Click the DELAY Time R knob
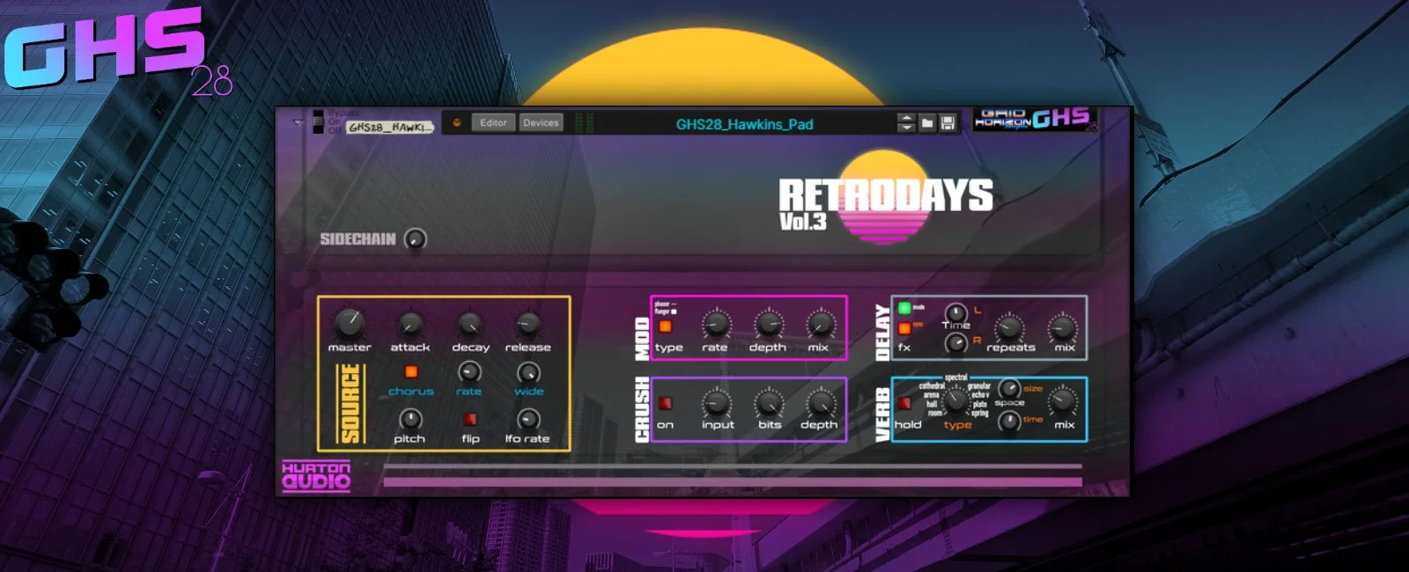1409x572 pixels. [x=955, y=342]
